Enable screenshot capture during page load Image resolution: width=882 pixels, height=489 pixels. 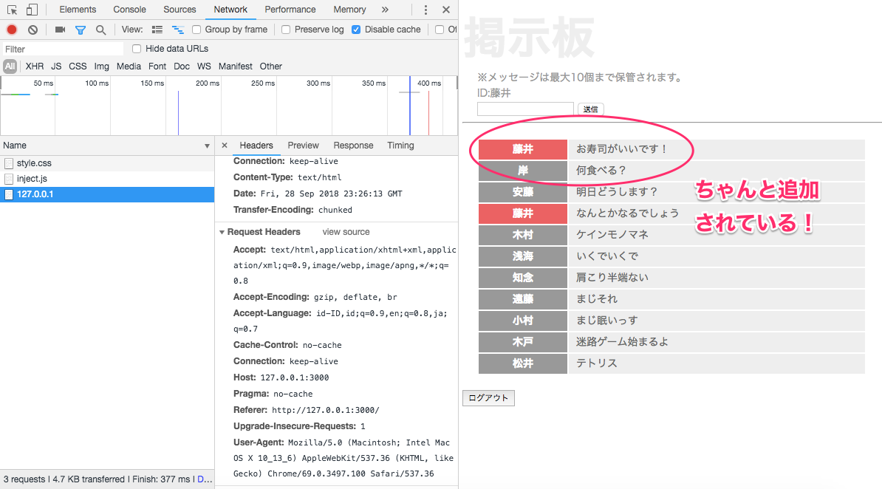pyautogui.click(x=61, y=30)
